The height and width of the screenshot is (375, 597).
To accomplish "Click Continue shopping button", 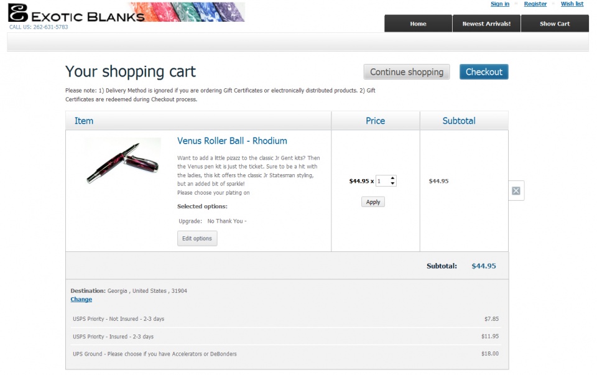I will point(407,72).
